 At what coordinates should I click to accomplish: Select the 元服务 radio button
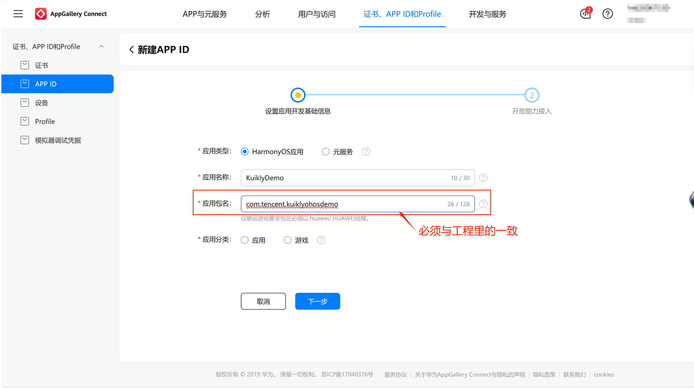click(x=326, y=152)
